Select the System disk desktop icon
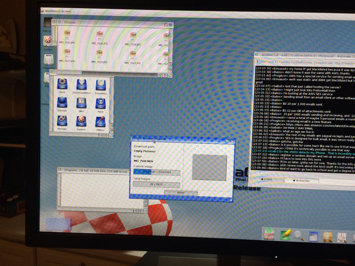 tap(48, 43)
